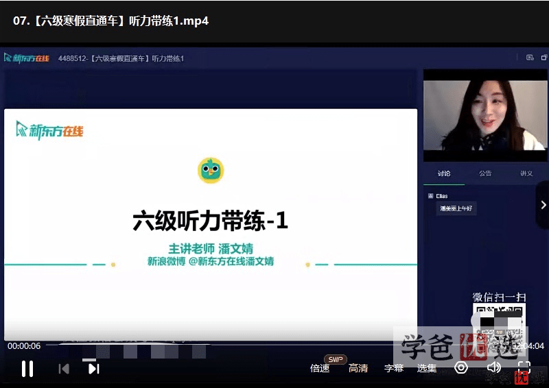The image size is (549, 388).
Task: Click the screen layout icon at top right
Action: 530,58
